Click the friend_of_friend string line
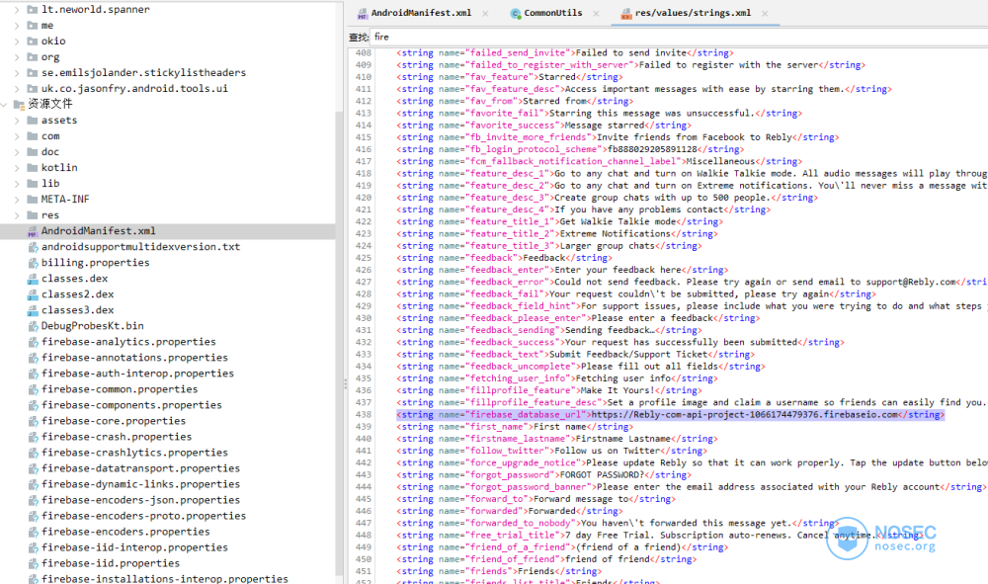Viewport: 988px width, 584px height. (x=546, y=558)
